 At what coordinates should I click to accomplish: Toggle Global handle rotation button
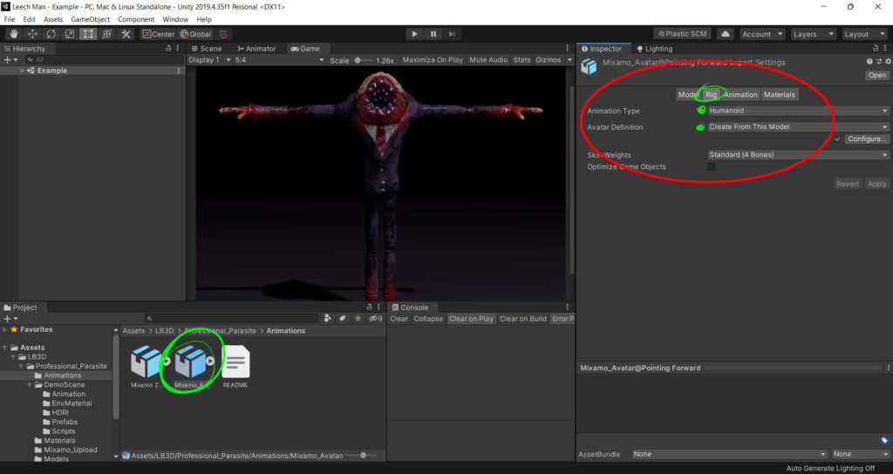(196, 34)
